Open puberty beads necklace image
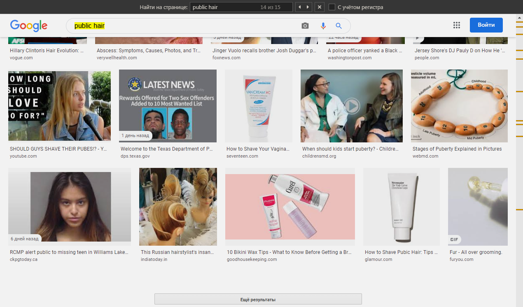The height and width of the screenshot is (307, 523). (x=459, y=106)
